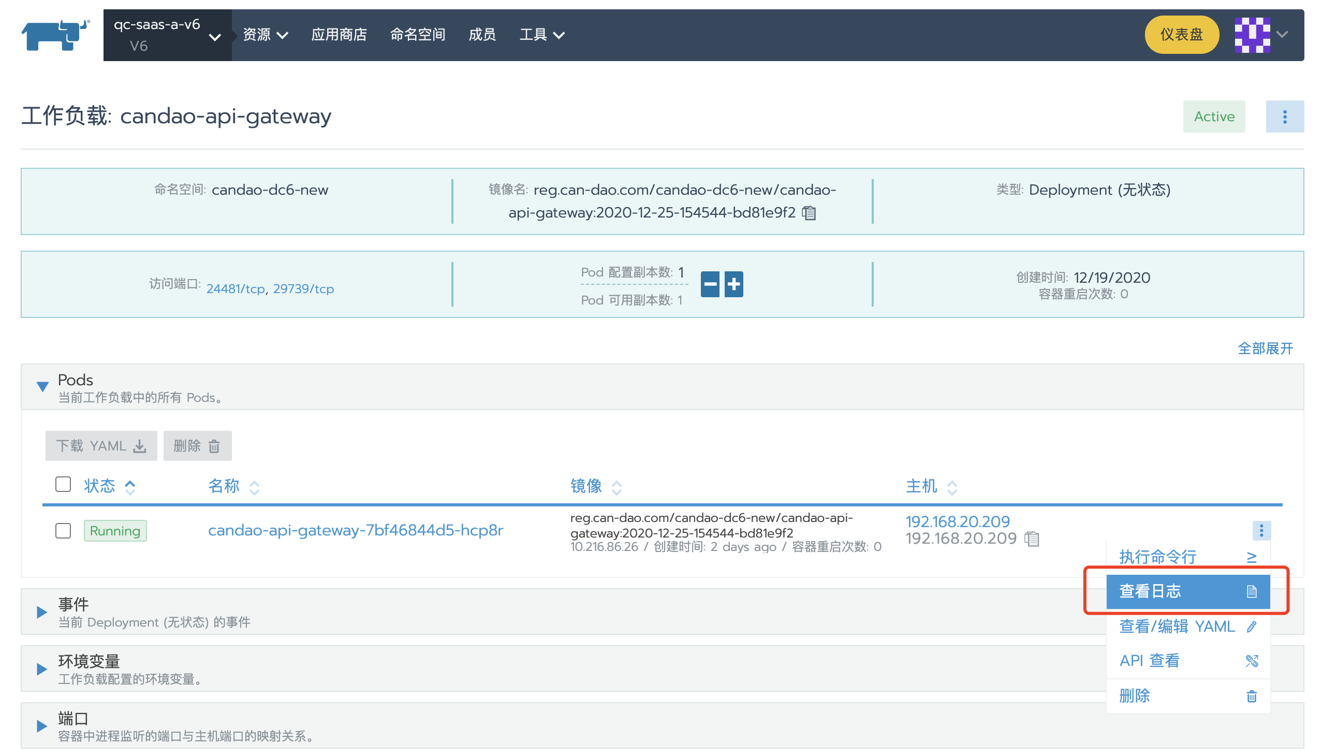Increase pod replica count with plus
This screenshot has width=1322, height=756.
(x=733, y=284)
